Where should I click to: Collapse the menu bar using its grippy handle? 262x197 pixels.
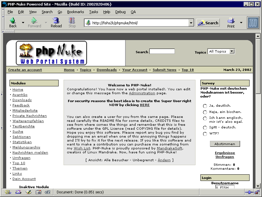3,12
